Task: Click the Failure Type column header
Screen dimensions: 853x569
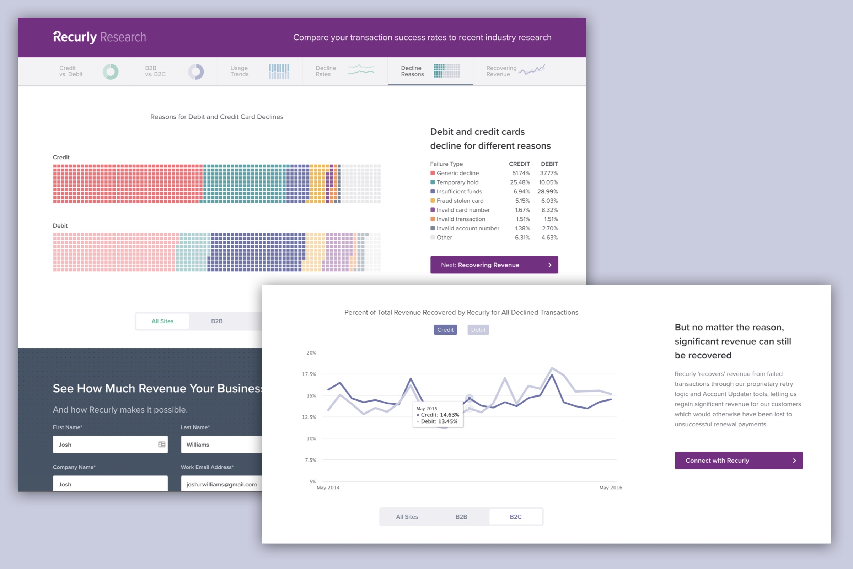Action: tap(446, 164)
